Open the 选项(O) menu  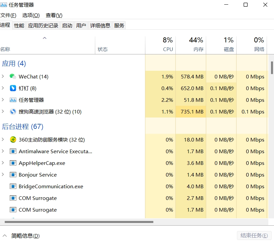point(31,15)
